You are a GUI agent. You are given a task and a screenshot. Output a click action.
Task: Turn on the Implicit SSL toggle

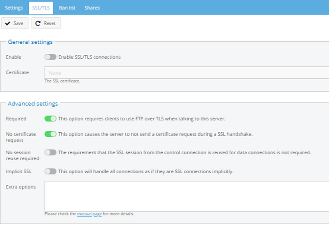51,171
